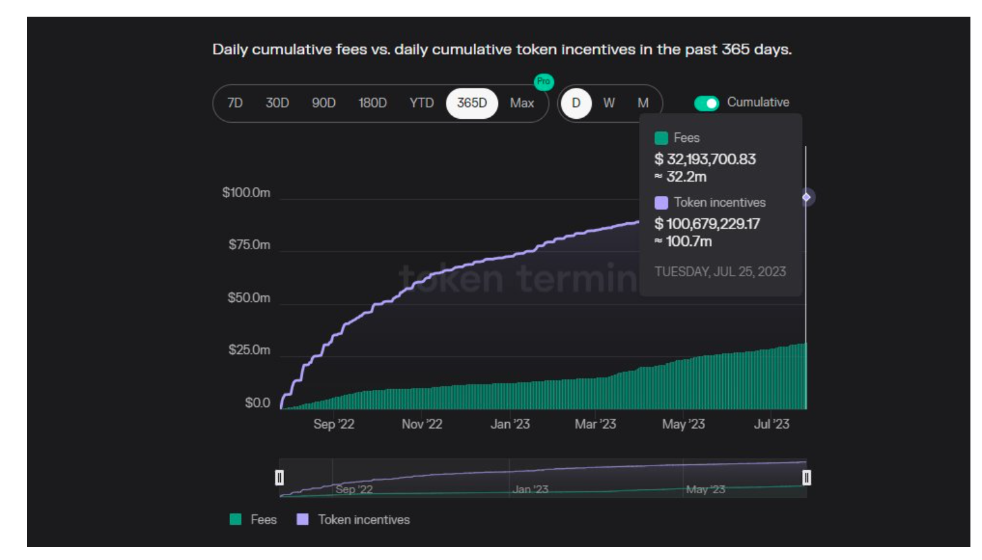Click the left range slider handle
The image size is (982, 560).
(x=280, y=478)
